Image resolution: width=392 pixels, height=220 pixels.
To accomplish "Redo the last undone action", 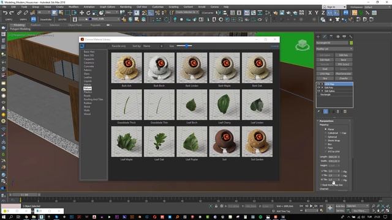I will click(12, 13).
